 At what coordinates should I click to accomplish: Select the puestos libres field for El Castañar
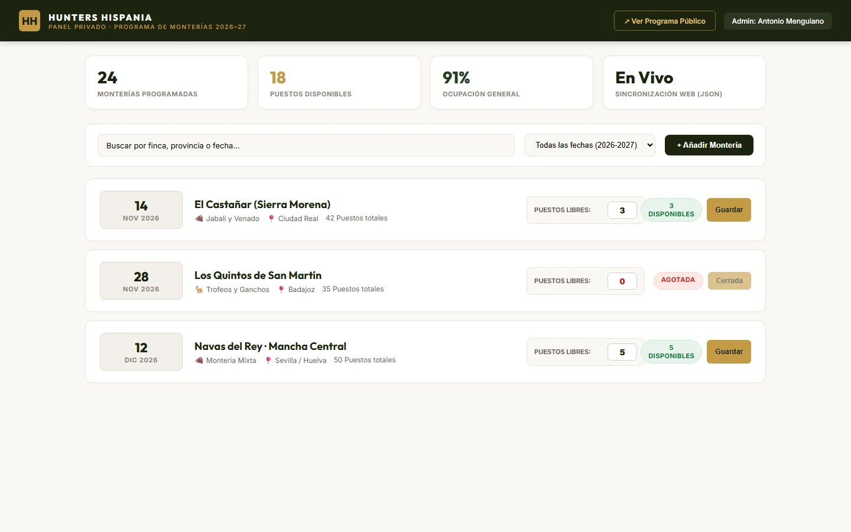pos(622,210)
